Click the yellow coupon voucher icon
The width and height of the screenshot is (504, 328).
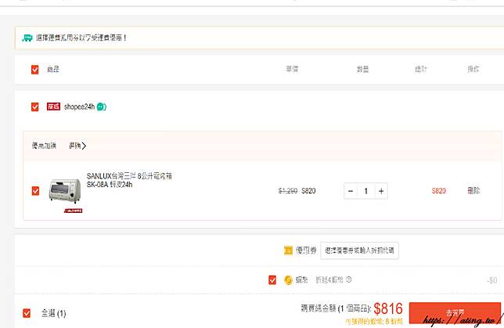(288, 251)
